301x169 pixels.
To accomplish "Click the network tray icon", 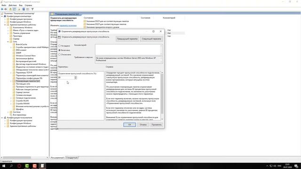I will [x=271, y=166].
